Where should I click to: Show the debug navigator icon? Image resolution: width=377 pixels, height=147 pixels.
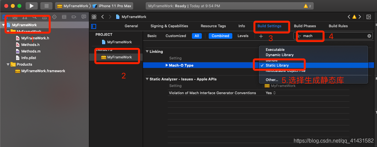click(64, 17)
